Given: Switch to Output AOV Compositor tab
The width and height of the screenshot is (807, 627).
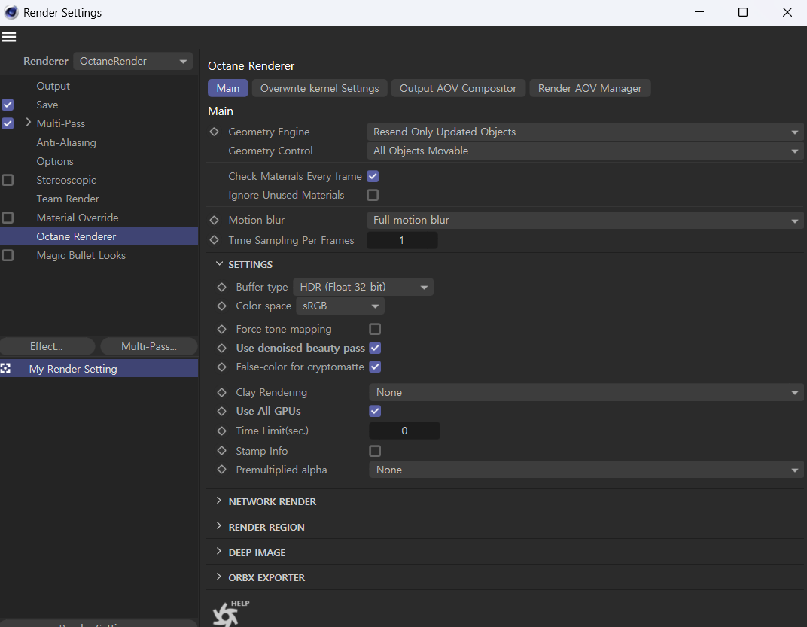Looking at the screenshot, I should point(458,88).
